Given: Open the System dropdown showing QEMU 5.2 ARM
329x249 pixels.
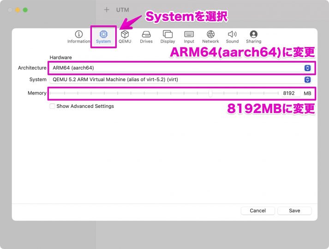Looking at the screenshot, I should [180, 80].
